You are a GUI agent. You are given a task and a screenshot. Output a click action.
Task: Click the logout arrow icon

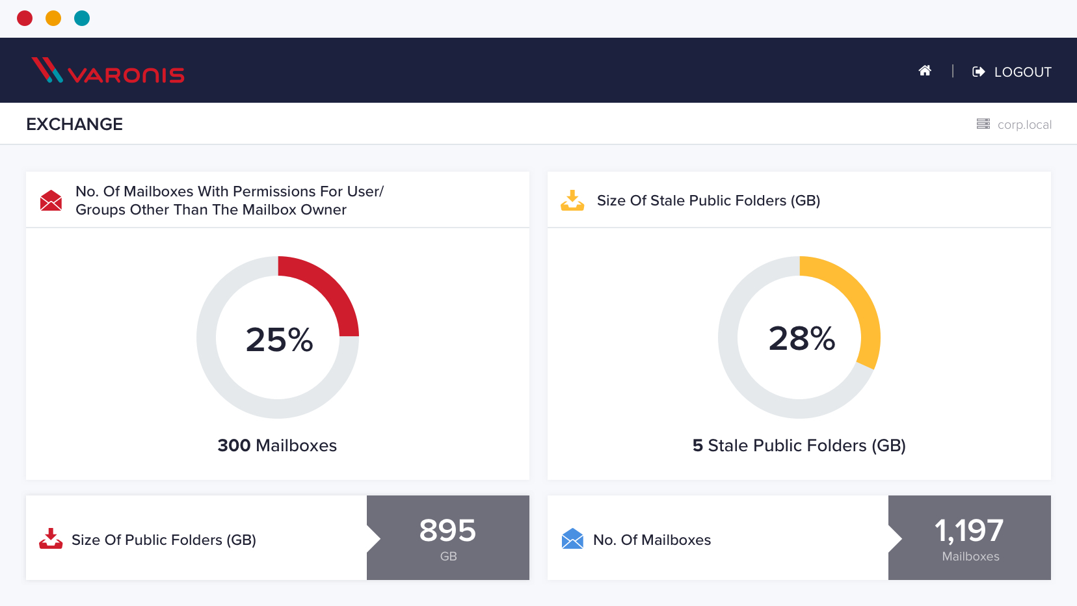coord(978,72)
